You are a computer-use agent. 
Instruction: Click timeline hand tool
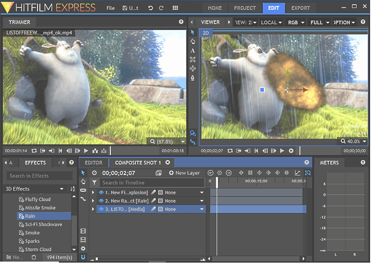(x=83, y=182)
